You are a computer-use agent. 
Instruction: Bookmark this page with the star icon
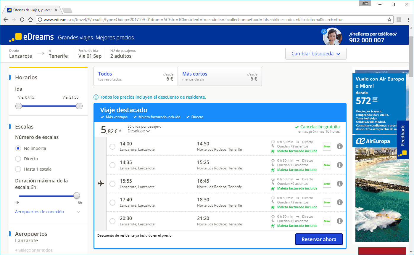(389, 20)
